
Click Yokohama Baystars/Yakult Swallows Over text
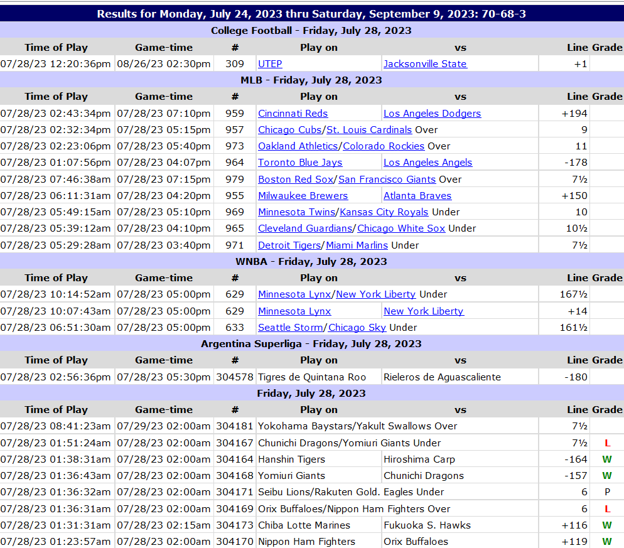click(x=357, y=426)
